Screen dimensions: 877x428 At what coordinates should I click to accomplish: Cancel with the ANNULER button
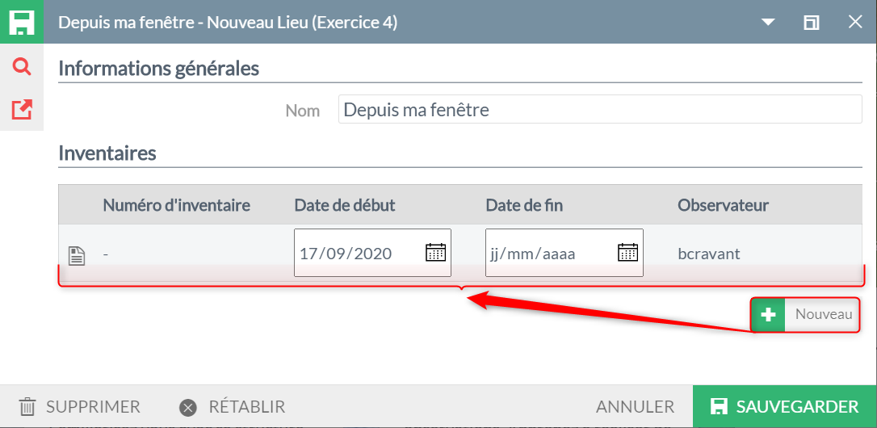[636, 407]
